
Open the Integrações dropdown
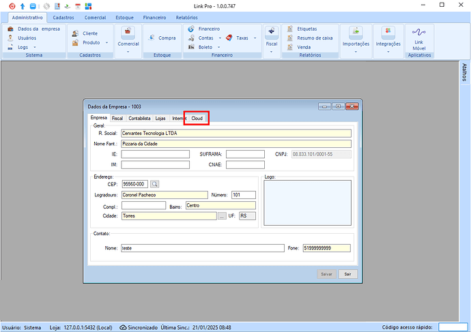[388, 44]
